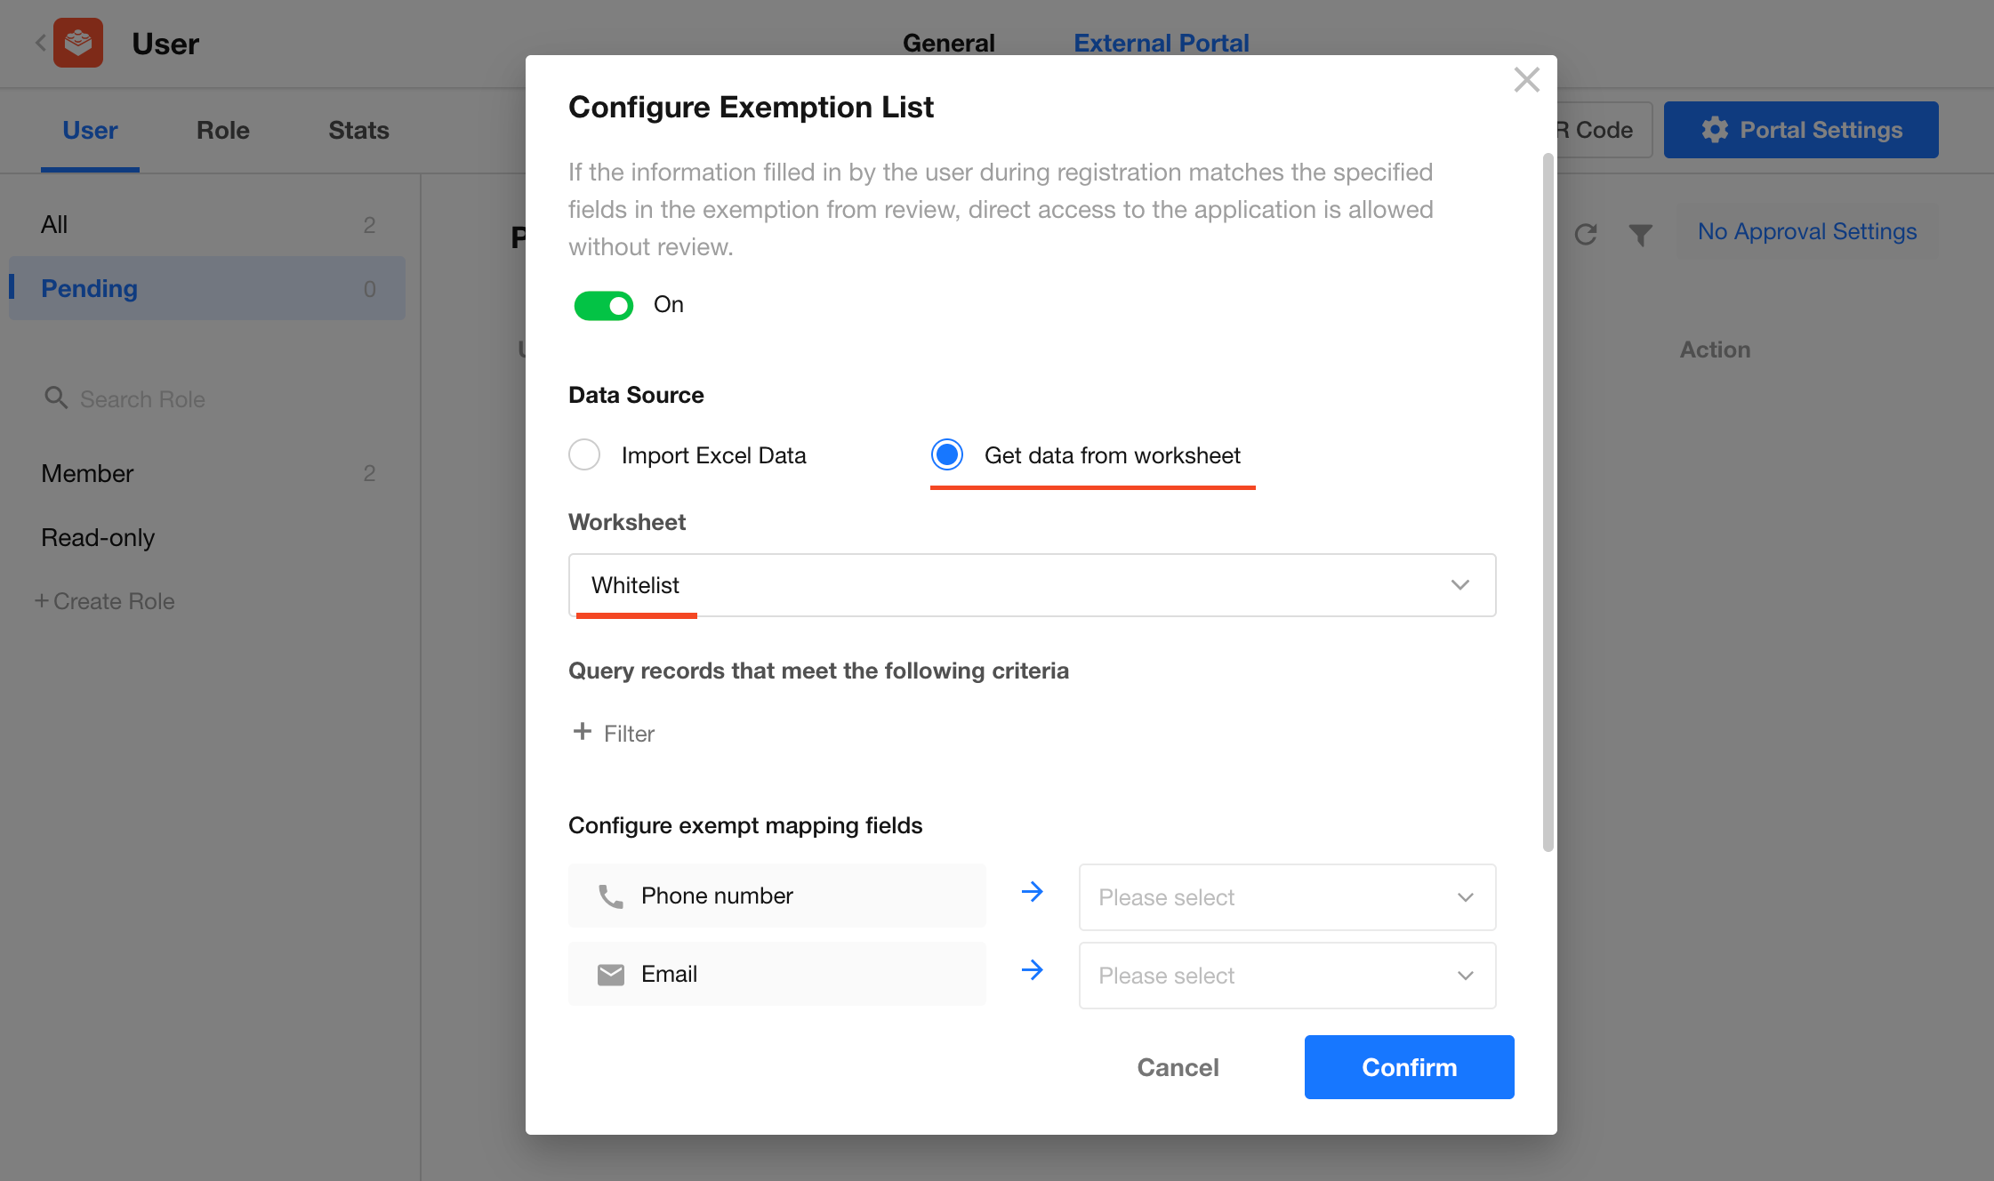The width and height of the screenshot is (1994, 1181).
Task: Click the gear icon in Portal Settings
Action: 1715,130
